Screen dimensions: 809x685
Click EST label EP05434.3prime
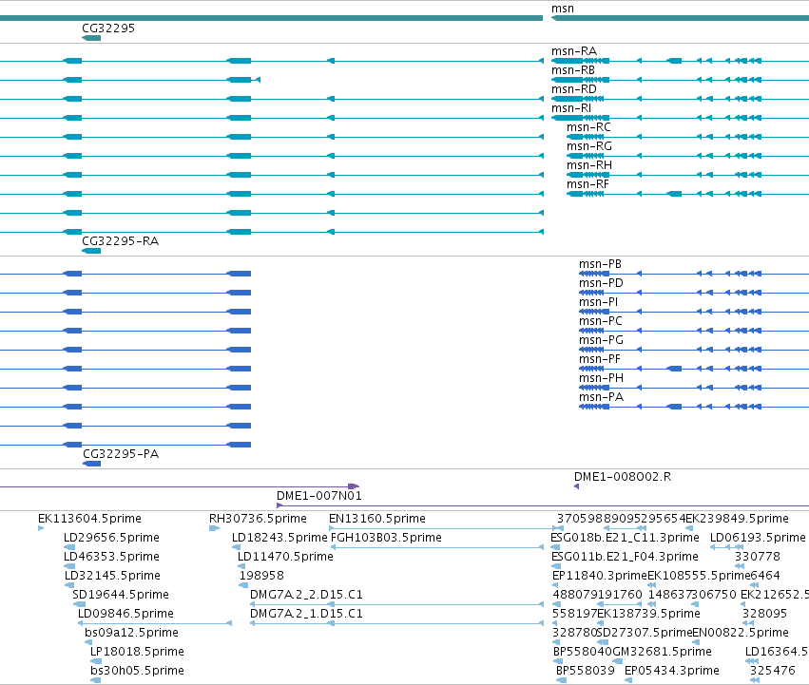click(x=672, y=671)
